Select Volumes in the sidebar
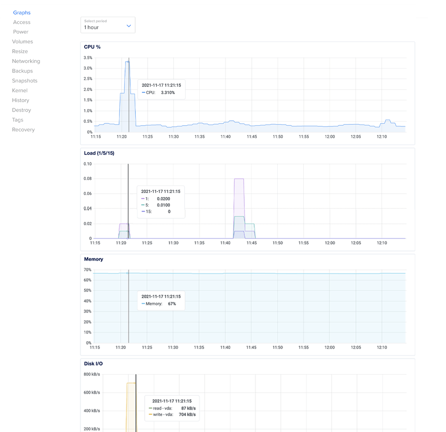Screen dimensions: 446x432 click(x=22, y=41)
